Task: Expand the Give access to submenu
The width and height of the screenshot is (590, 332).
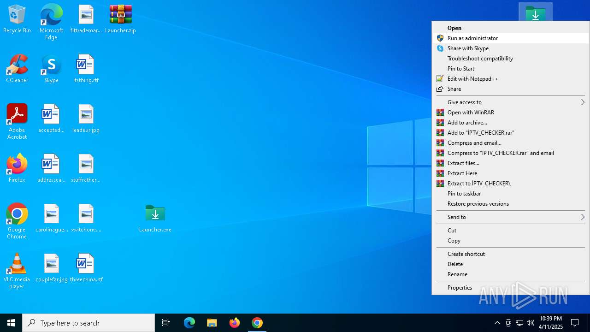Action: (510, 102)
